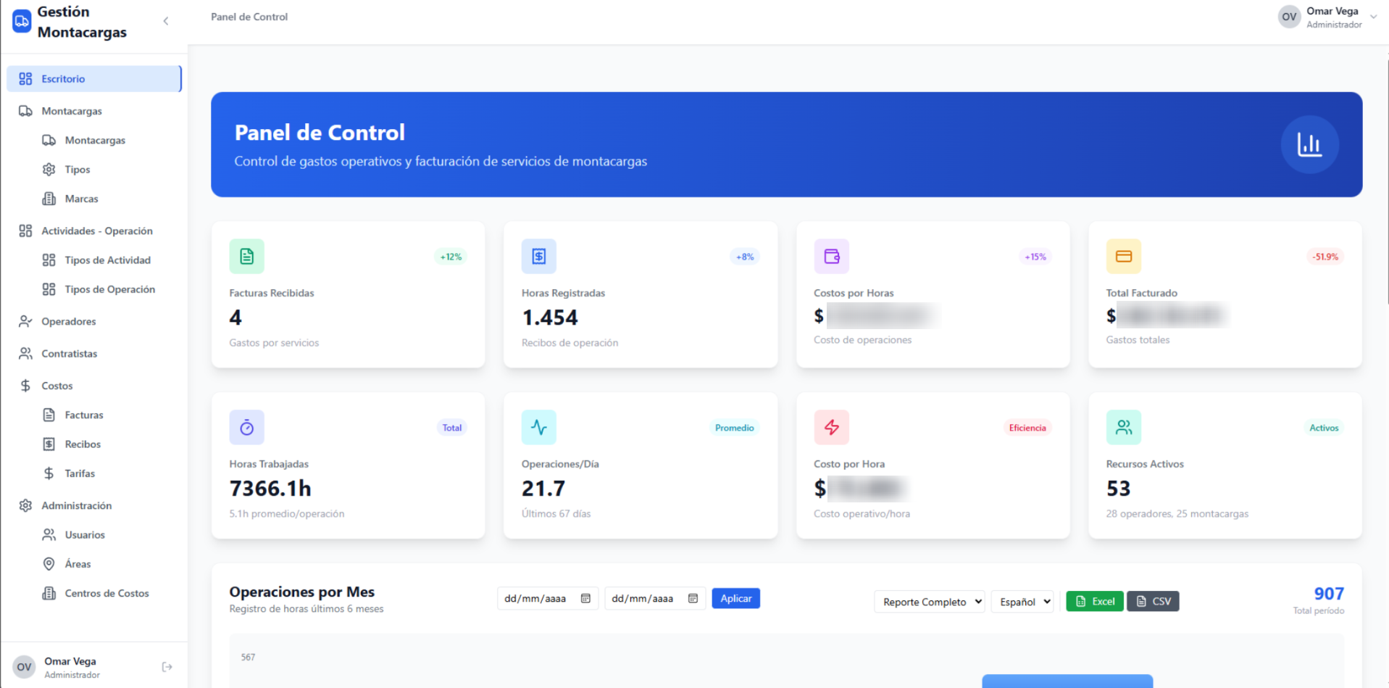Click the Contratistas icon
Image resolution: width=1389 pixels, height=688 pixels.
[x=25, y=353]
